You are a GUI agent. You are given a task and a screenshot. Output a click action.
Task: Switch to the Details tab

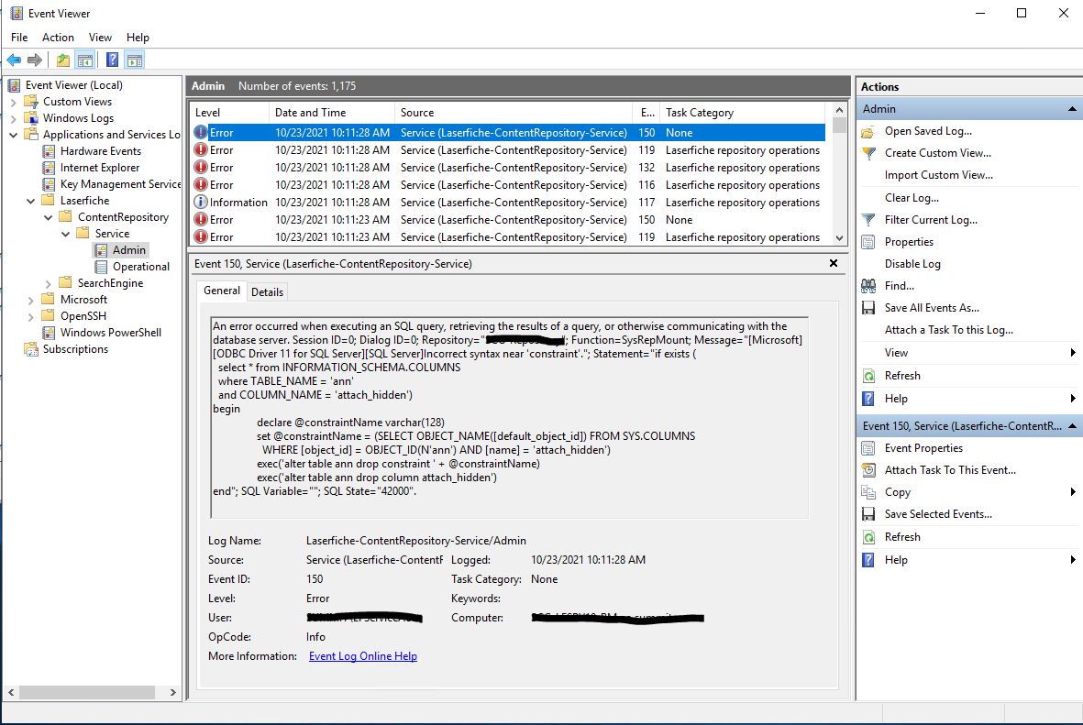(x=267, y=291)
